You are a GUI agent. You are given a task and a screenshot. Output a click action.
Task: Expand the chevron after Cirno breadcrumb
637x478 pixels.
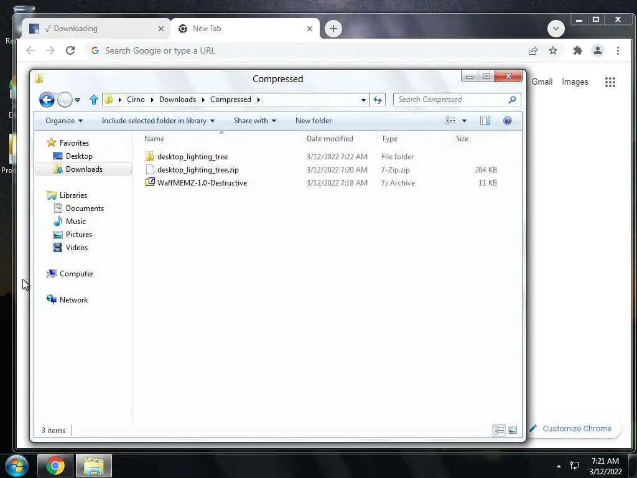(152, 100)
